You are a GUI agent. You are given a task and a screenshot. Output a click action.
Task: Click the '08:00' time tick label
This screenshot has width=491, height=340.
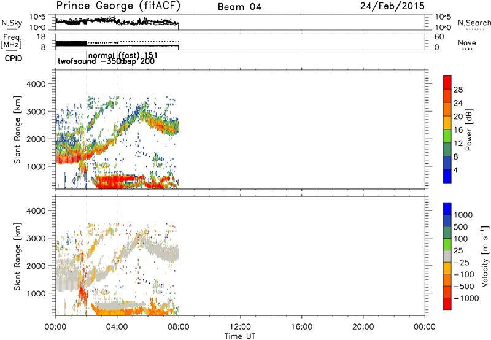(x=179, y=327)
